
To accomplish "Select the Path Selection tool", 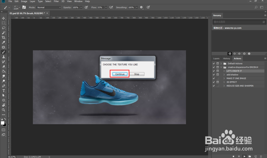I will [3, 96].
